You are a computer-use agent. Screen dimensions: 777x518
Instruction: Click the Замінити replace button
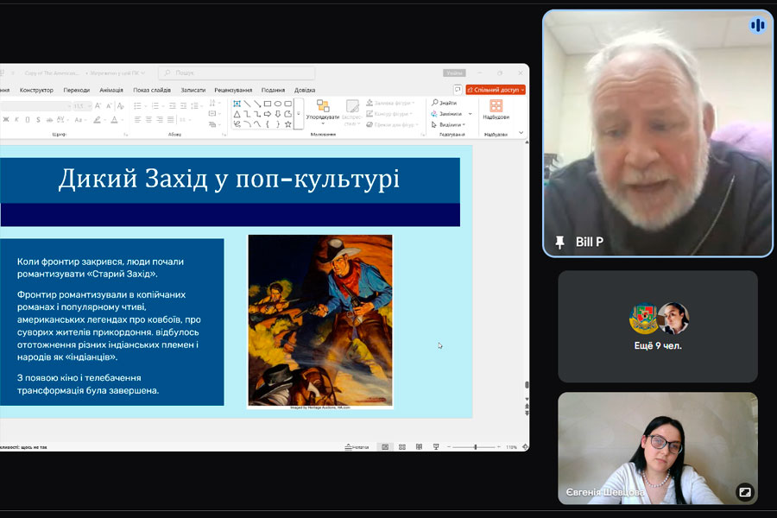(x=448, y=113)
